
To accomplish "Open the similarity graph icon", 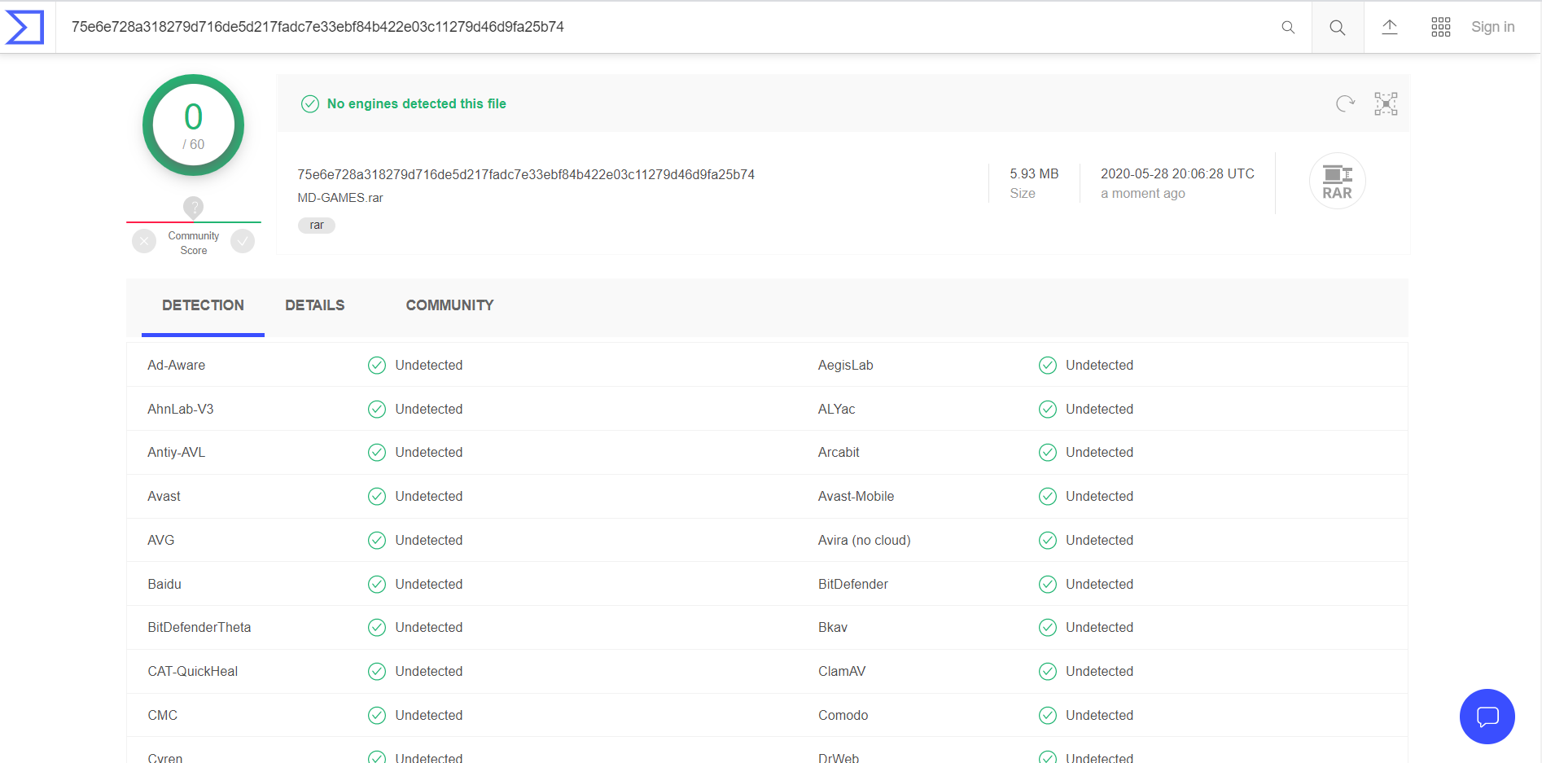I will click(x=1386, y=103).
